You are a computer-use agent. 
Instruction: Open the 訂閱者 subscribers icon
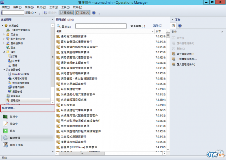pos(10,61)
